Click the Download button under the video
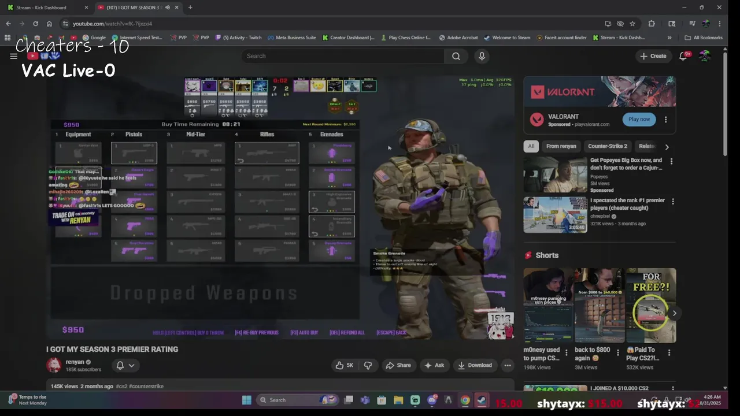Screen dimensions: 740x416 (475, 365)
